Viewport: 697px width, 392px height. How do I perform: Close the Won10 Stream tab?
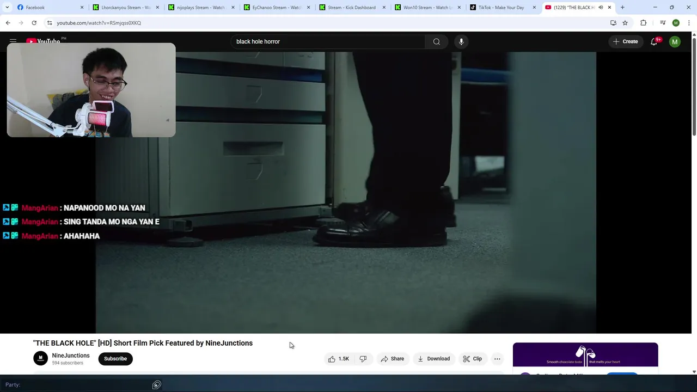click(459, 8)
